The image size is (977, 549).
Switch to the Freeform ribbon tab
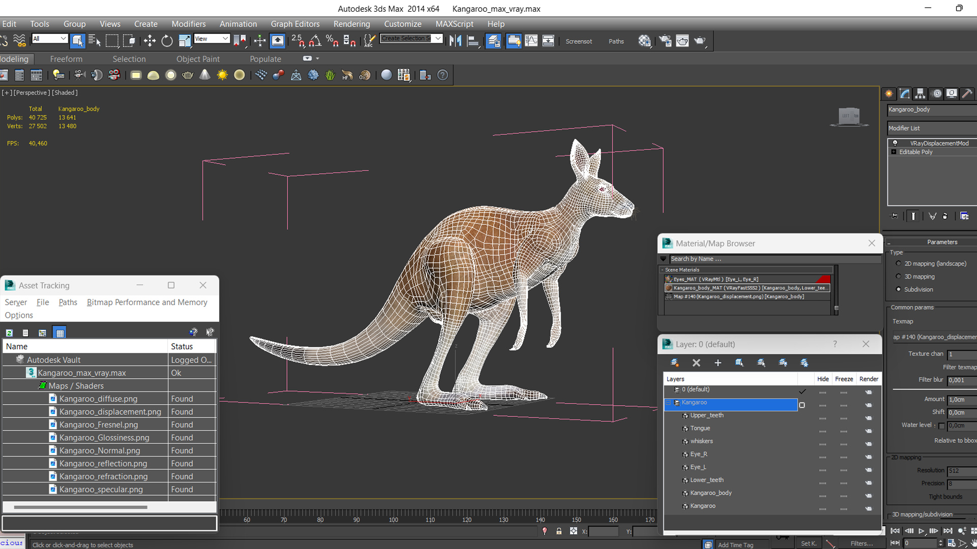tap(66, 59)
